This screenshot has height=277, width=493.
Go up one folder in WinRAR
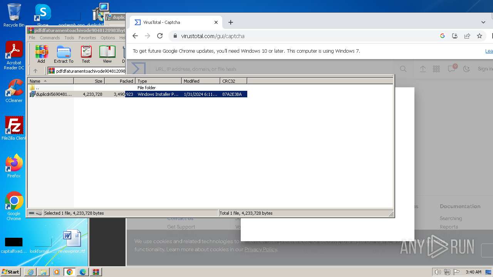[x=35, y=71]
